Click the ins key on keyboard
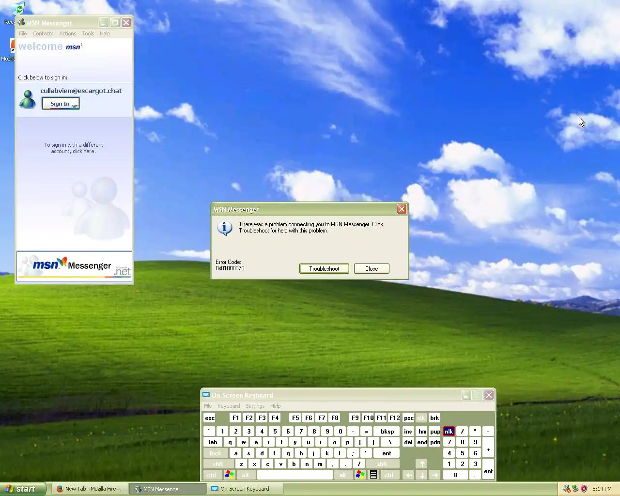 pyautogui.click(x=408, y=431)
